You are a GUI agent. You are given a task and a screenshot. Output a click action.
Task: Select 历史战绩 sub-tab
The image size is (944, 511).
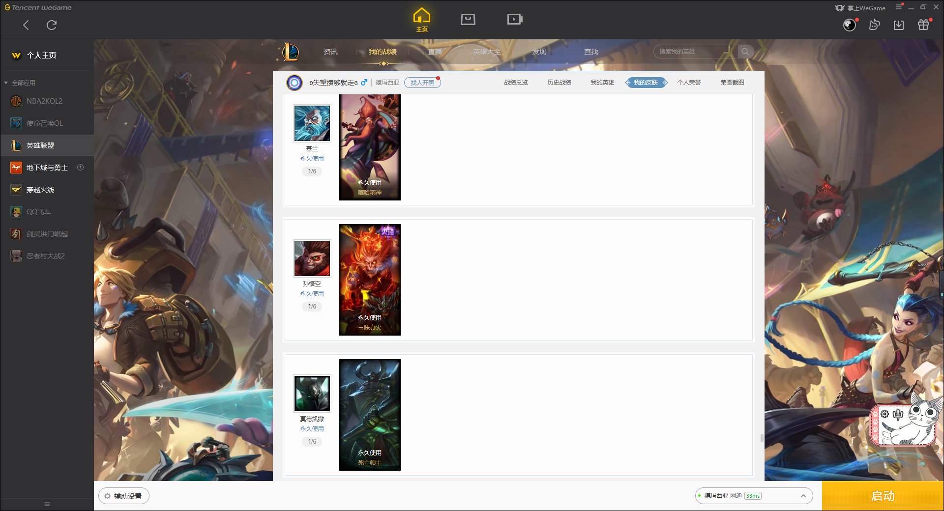559,83
